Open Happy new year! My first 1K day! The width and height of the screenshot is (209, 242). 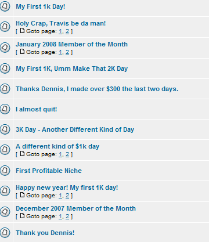click(67, 187)
